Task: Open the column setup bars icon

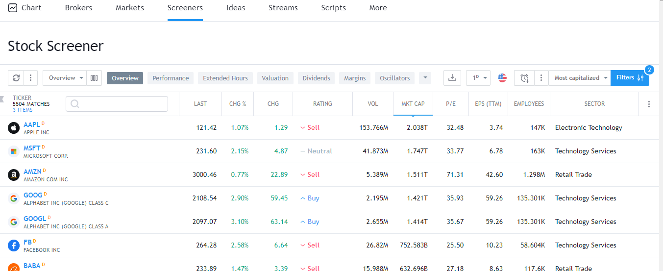Action: [94, 78]
